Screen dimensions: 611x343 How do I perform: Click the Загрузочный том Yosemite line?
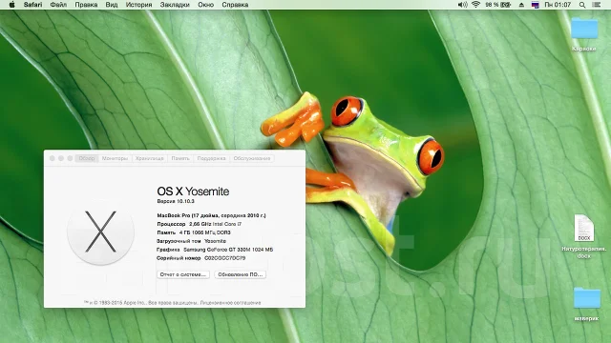pos(191,241)
